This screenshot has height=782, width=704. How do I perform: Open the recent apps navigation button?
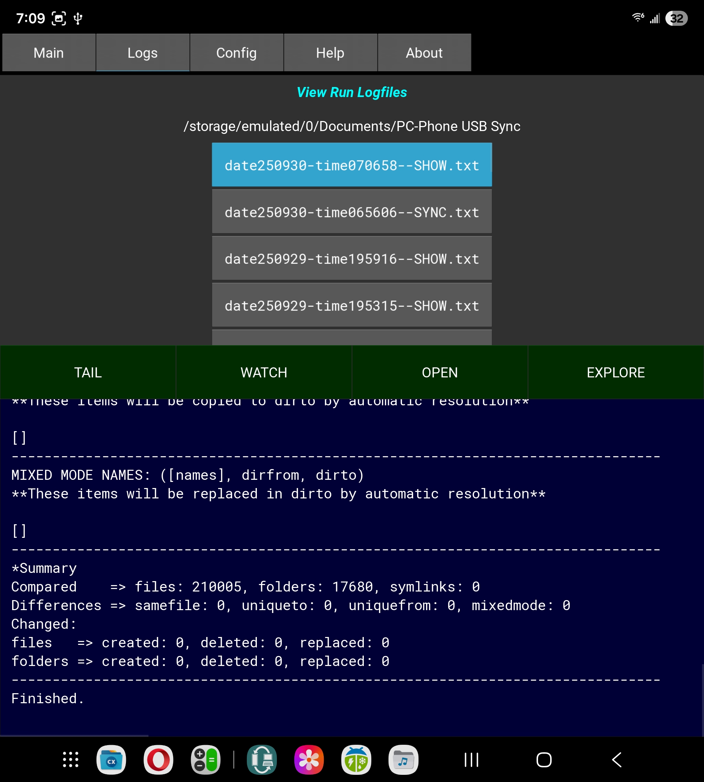471,759
